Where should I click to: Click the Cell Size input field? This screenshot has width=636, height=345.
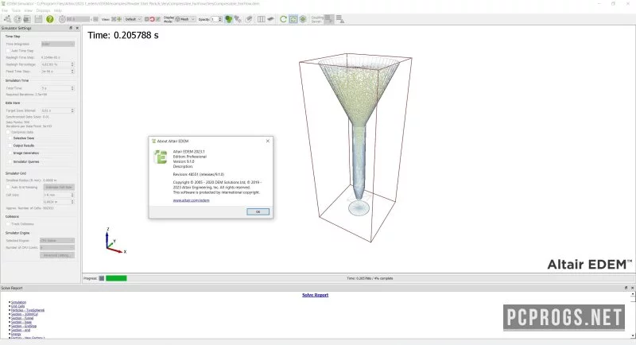pos(57,195)
